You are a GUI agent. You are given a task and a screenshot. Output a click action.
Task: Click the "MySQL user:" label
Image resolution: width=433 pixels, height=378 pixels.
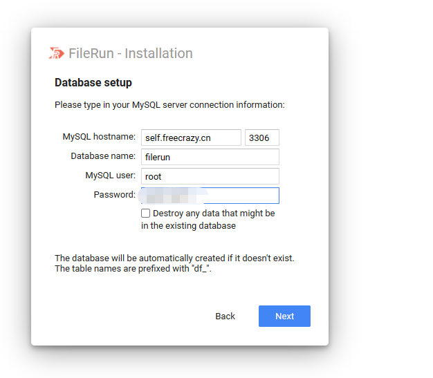pyautogui.click(x=110, y=176)
